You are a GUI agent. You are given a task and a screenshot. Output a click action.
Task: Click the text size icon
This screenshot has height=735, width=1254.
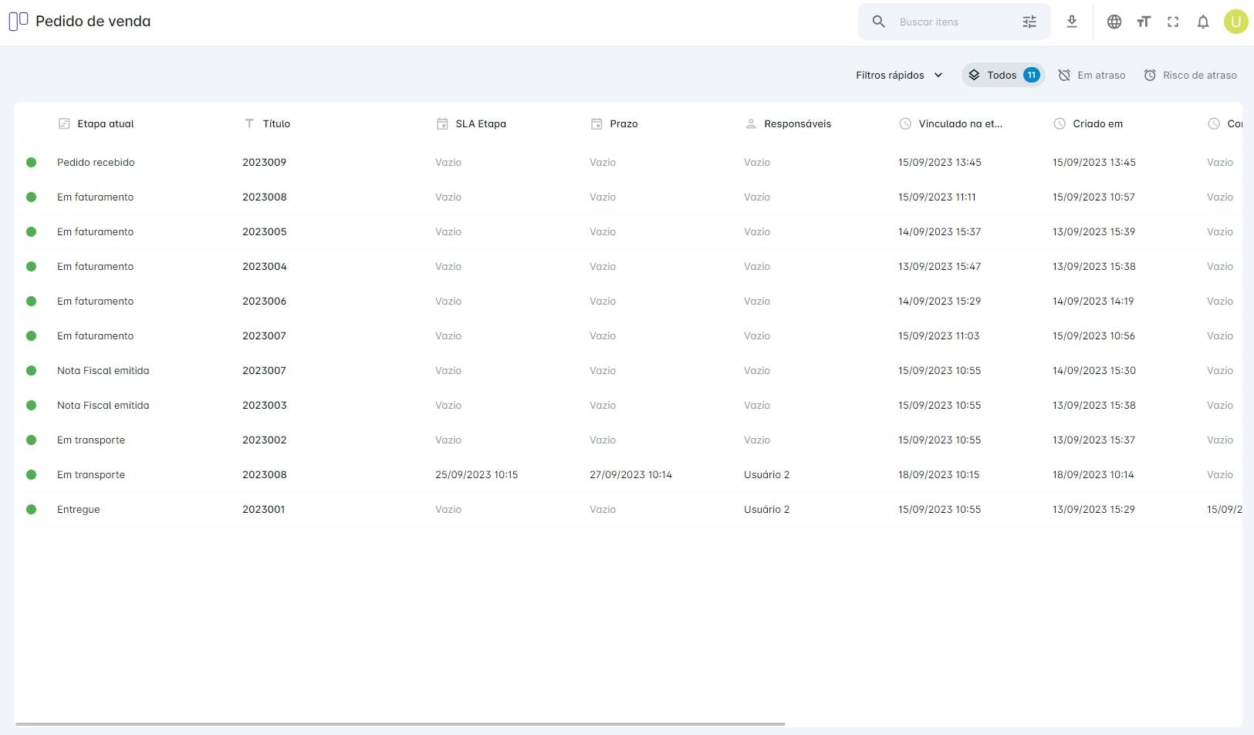[x=1144, y=22]
